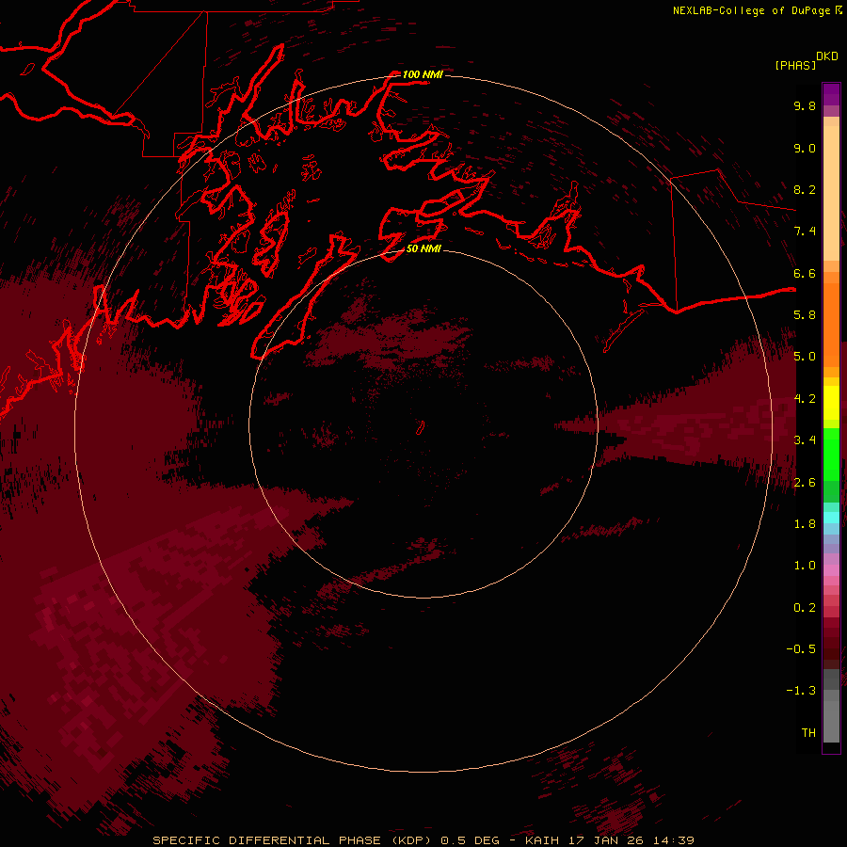Click the 9.8 value on color scale
Screen dimensions: 847x847
805,105
